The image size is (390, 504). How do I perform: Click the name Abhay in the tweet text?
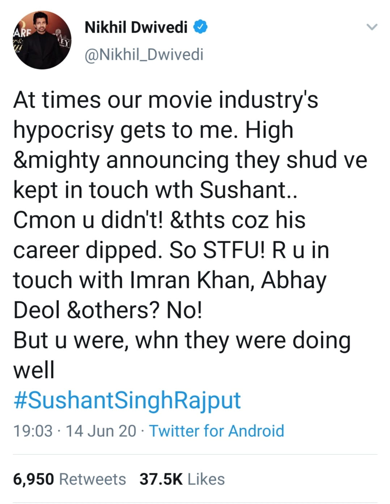[294, 281]
